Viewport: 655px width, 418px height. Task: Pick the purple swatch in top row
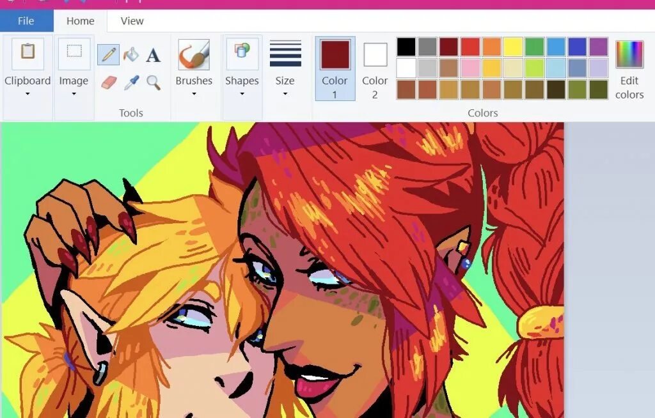[599, 47]
